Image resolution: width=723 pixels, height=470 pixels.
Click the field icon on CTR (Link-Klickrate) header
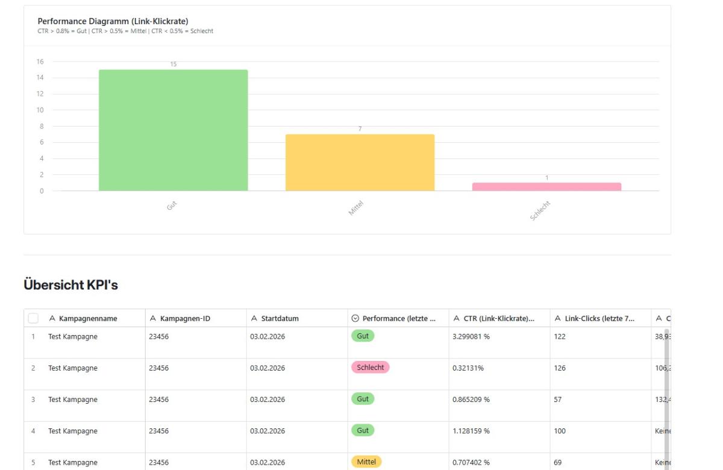[x=456, y=318]
